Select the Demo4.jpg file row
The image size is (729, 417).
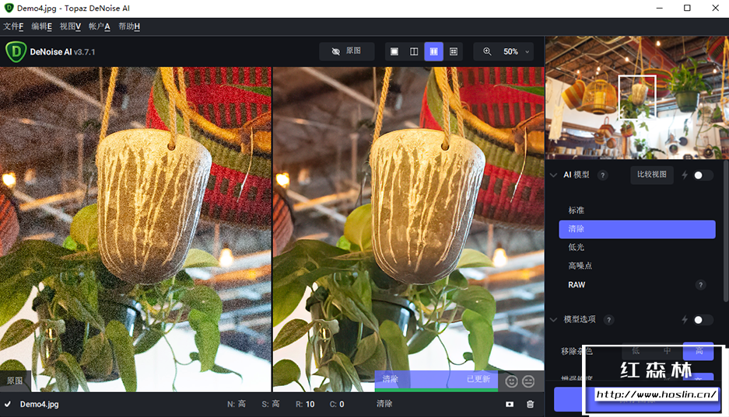click(272, 405)
